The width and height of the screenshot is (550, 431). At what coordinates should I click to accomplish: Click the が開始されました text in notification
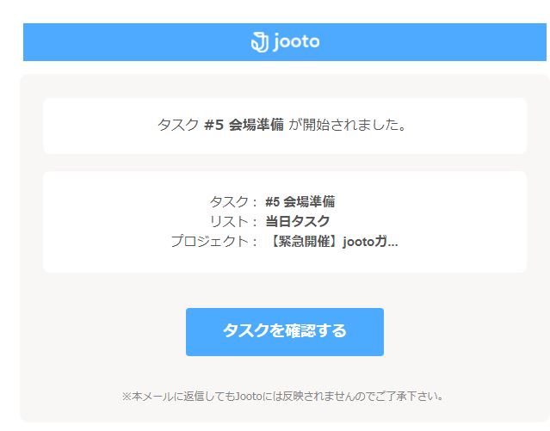click(x=347, y=125)
